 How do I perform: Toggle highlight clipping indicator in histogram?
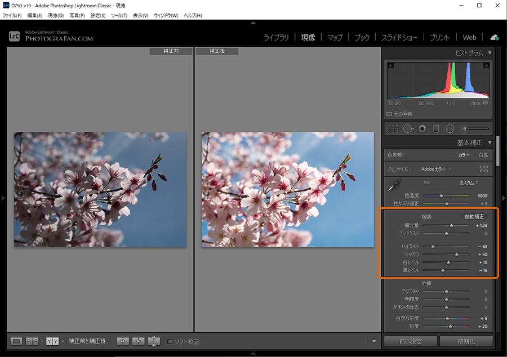point(486,65)
